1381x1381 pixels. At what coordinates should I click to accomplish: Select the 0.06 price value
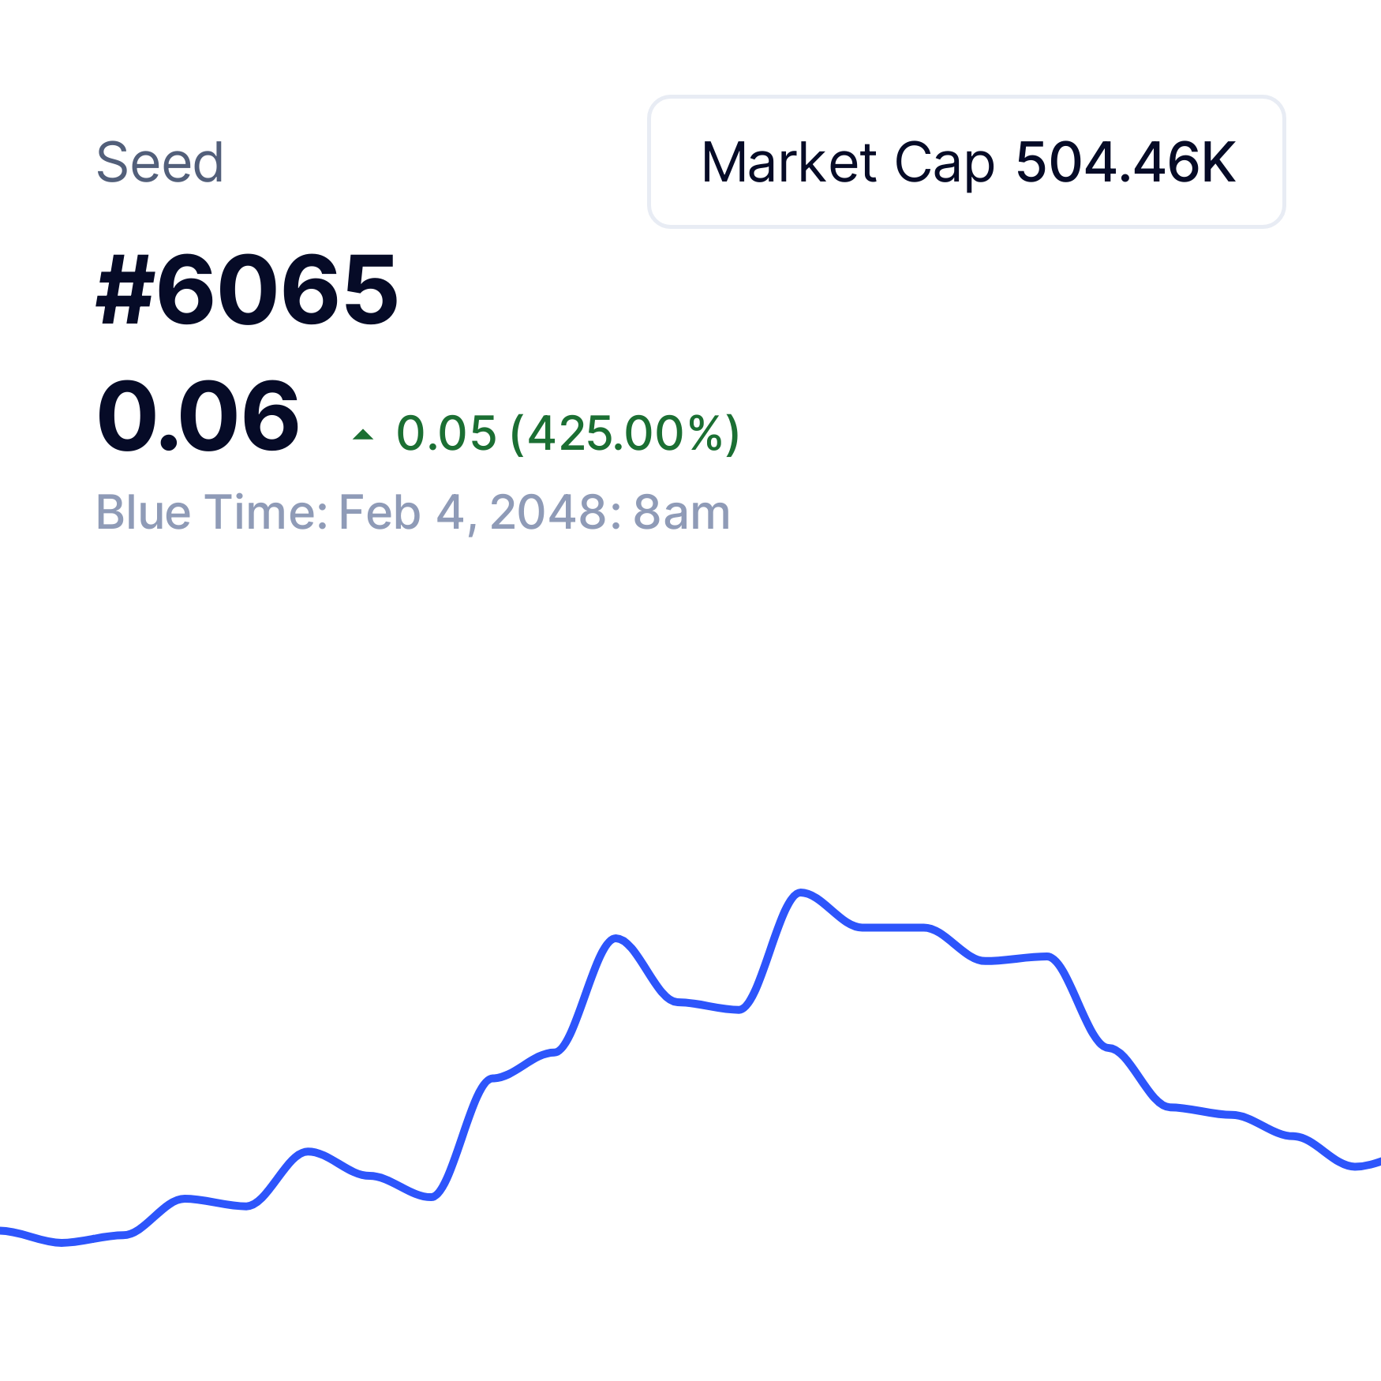198,416
